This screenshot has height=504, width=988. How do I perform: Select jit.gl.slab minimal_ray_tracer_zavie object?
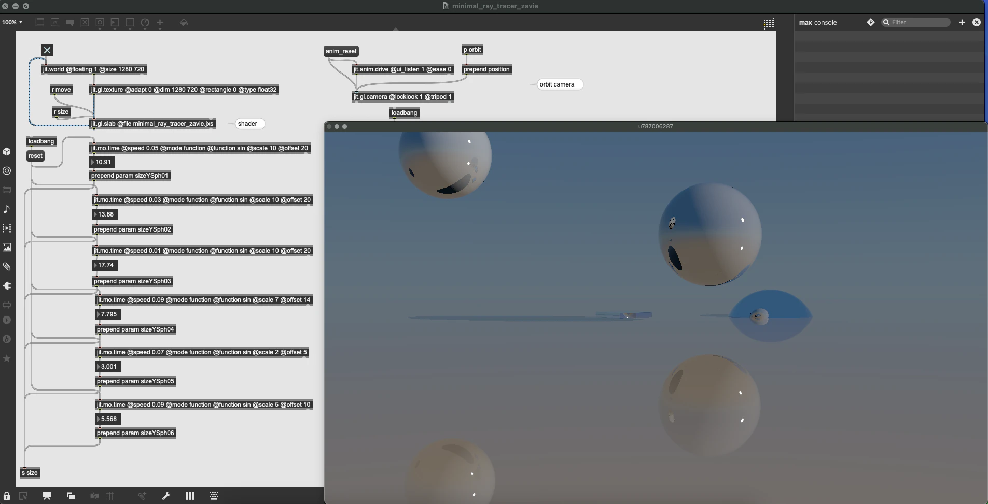[152, 124]
